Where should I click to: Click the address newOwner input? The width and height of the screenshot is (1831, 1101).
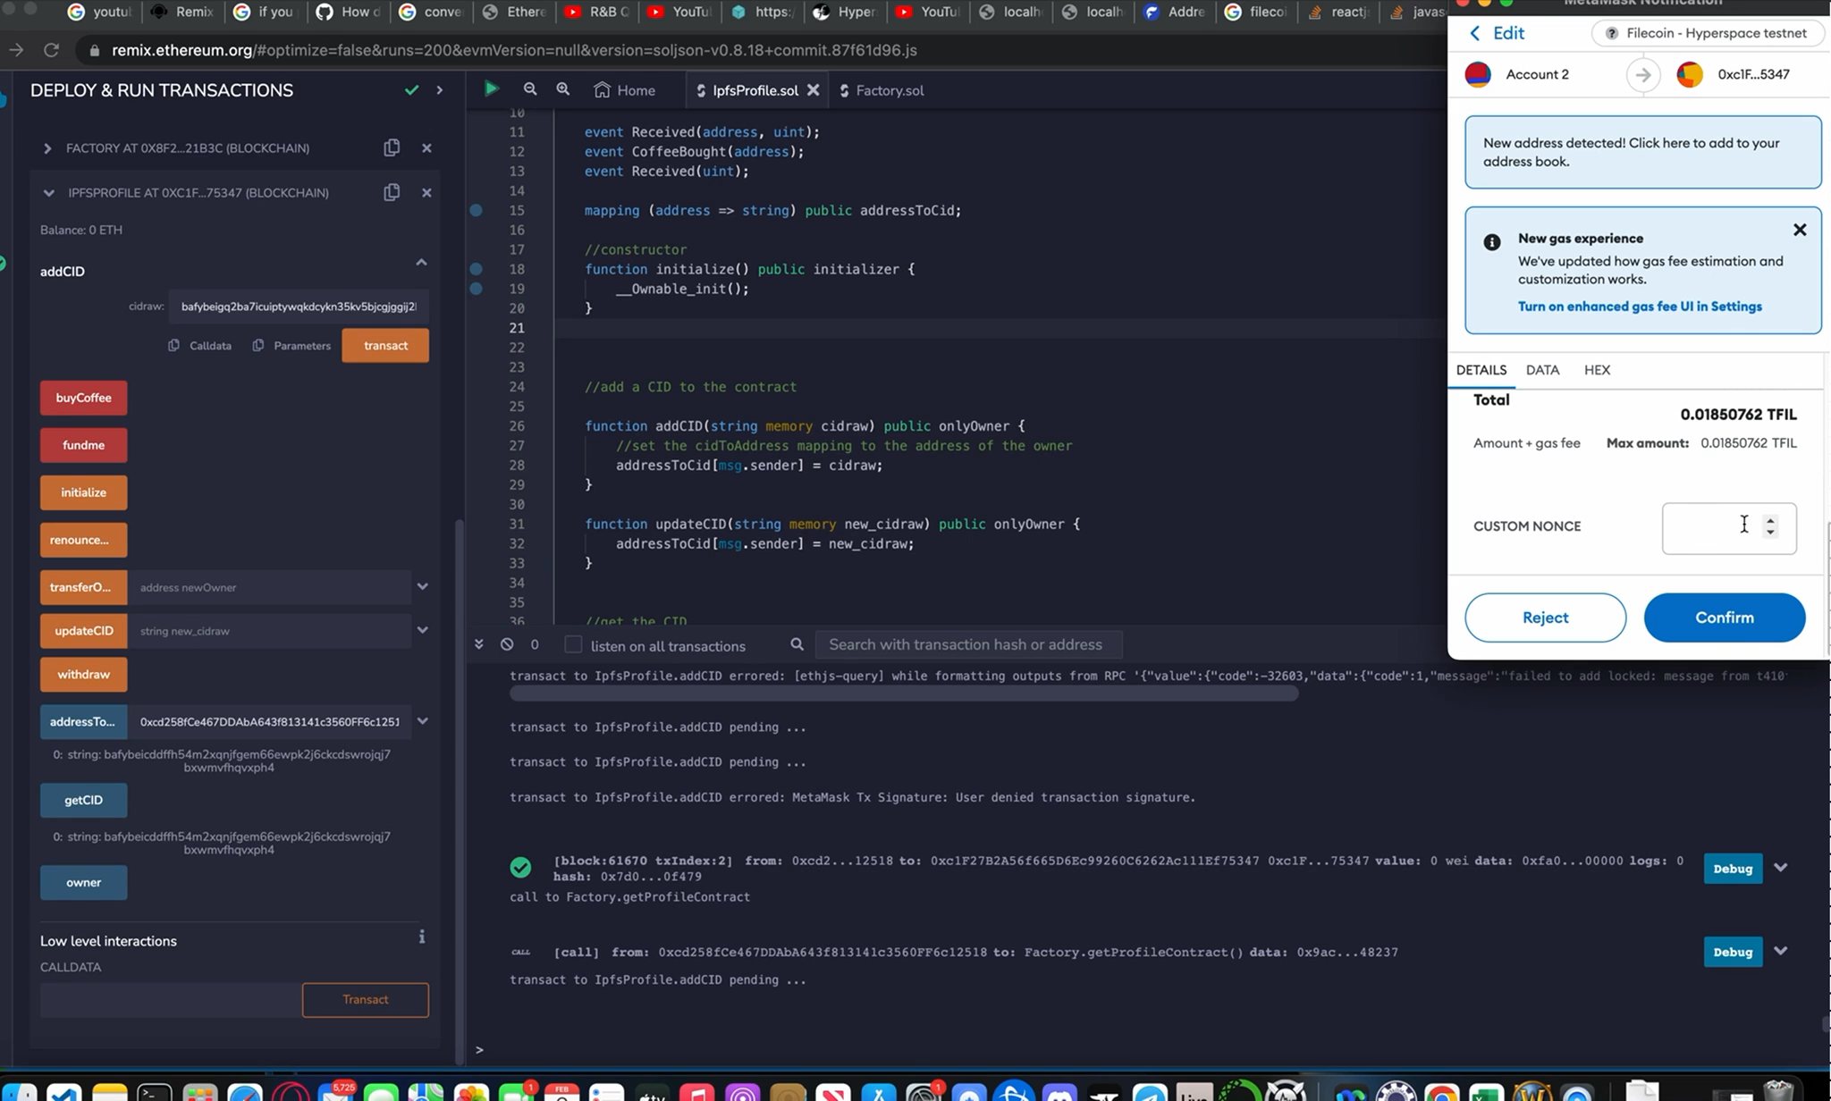pos(269,587)
